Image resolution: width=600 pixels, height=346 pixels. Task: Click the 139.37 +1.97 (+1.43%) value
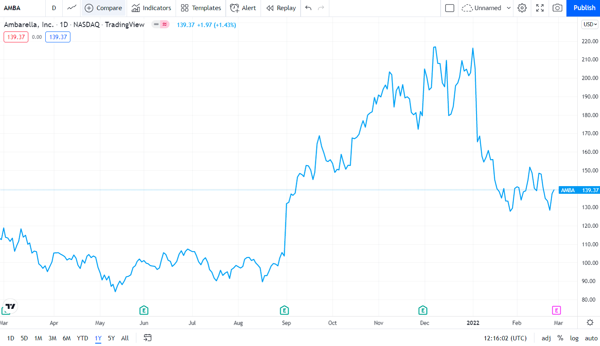click(x=206, y=25)
